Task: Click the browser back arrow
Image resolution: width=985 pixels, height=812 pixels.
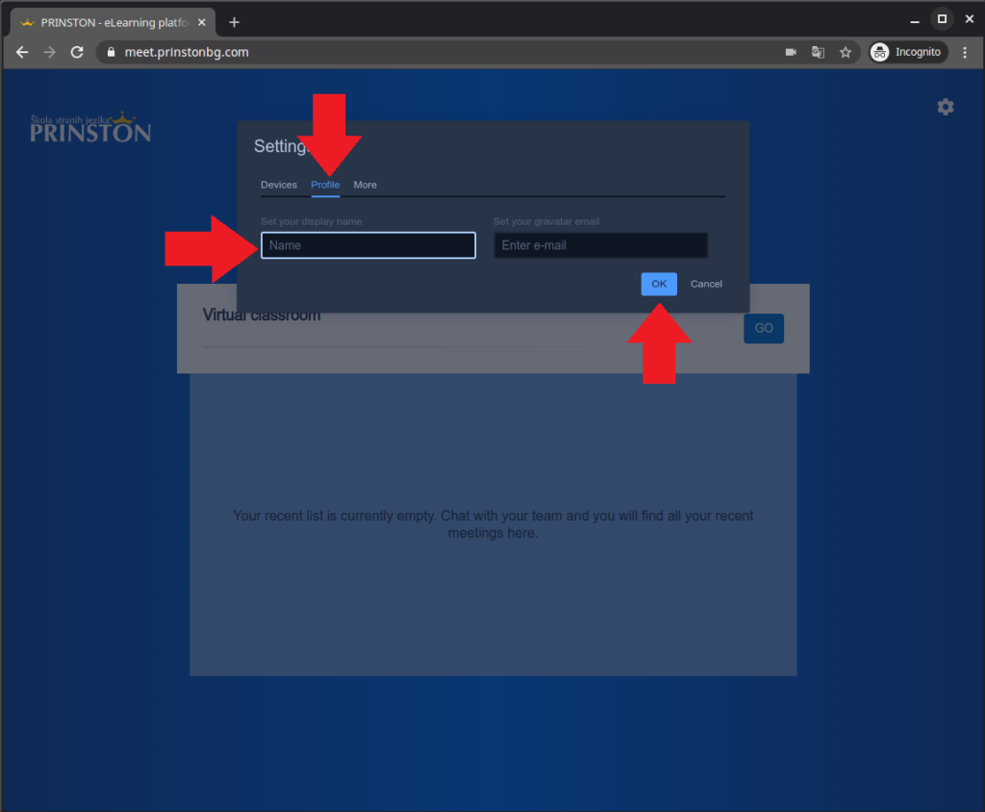Action: (x=22, y=52)
